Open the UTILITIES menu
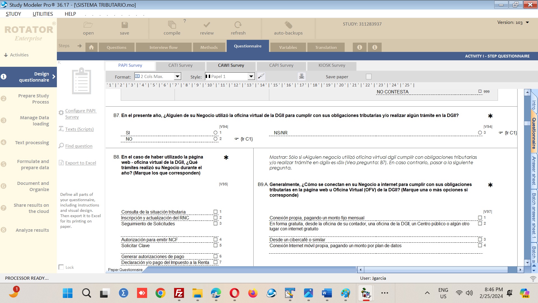538x303 pixels. (x=43, y=14)
